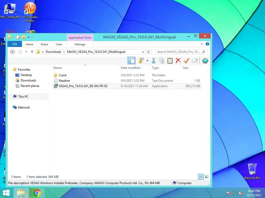The height and width of the screenshot is (198, 265).
Task: Select Network in the navigation pane
Action: tap(24, 108)
